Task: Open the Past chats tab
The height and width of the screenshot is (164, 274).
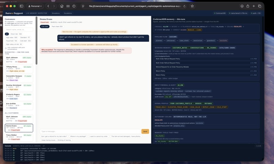Action: pyautogui.click(x=57, y=26)
